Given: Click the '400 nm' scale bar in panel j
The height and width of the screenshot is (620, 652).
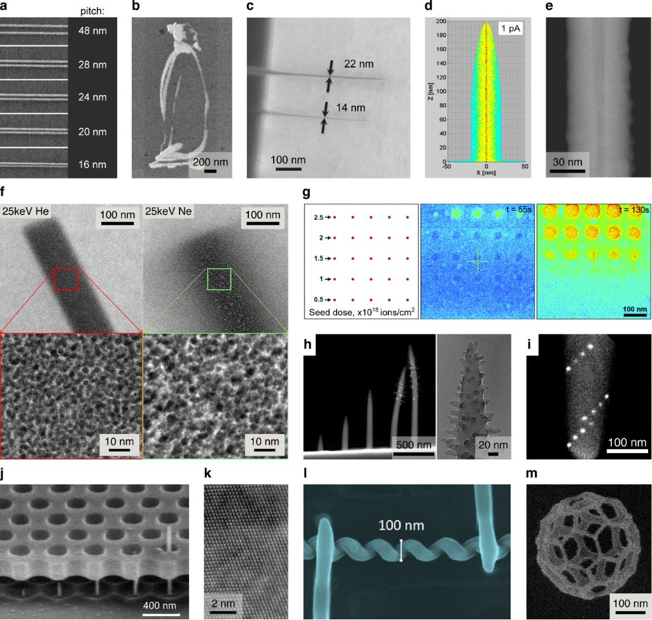Looking at the screenshot, I should (159, 605).
